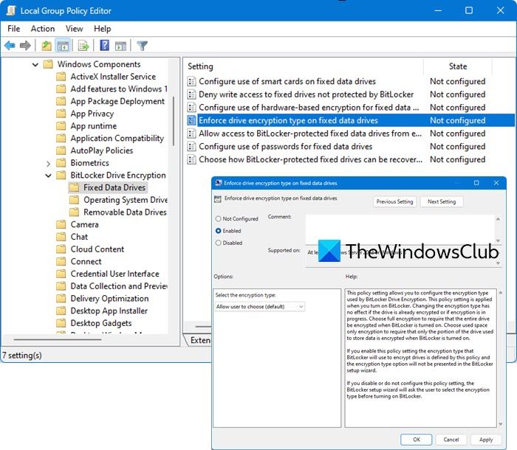
Task: Click the Removable Data Drives folder icon
Action: pyautogui.click(x=74, y=212)
